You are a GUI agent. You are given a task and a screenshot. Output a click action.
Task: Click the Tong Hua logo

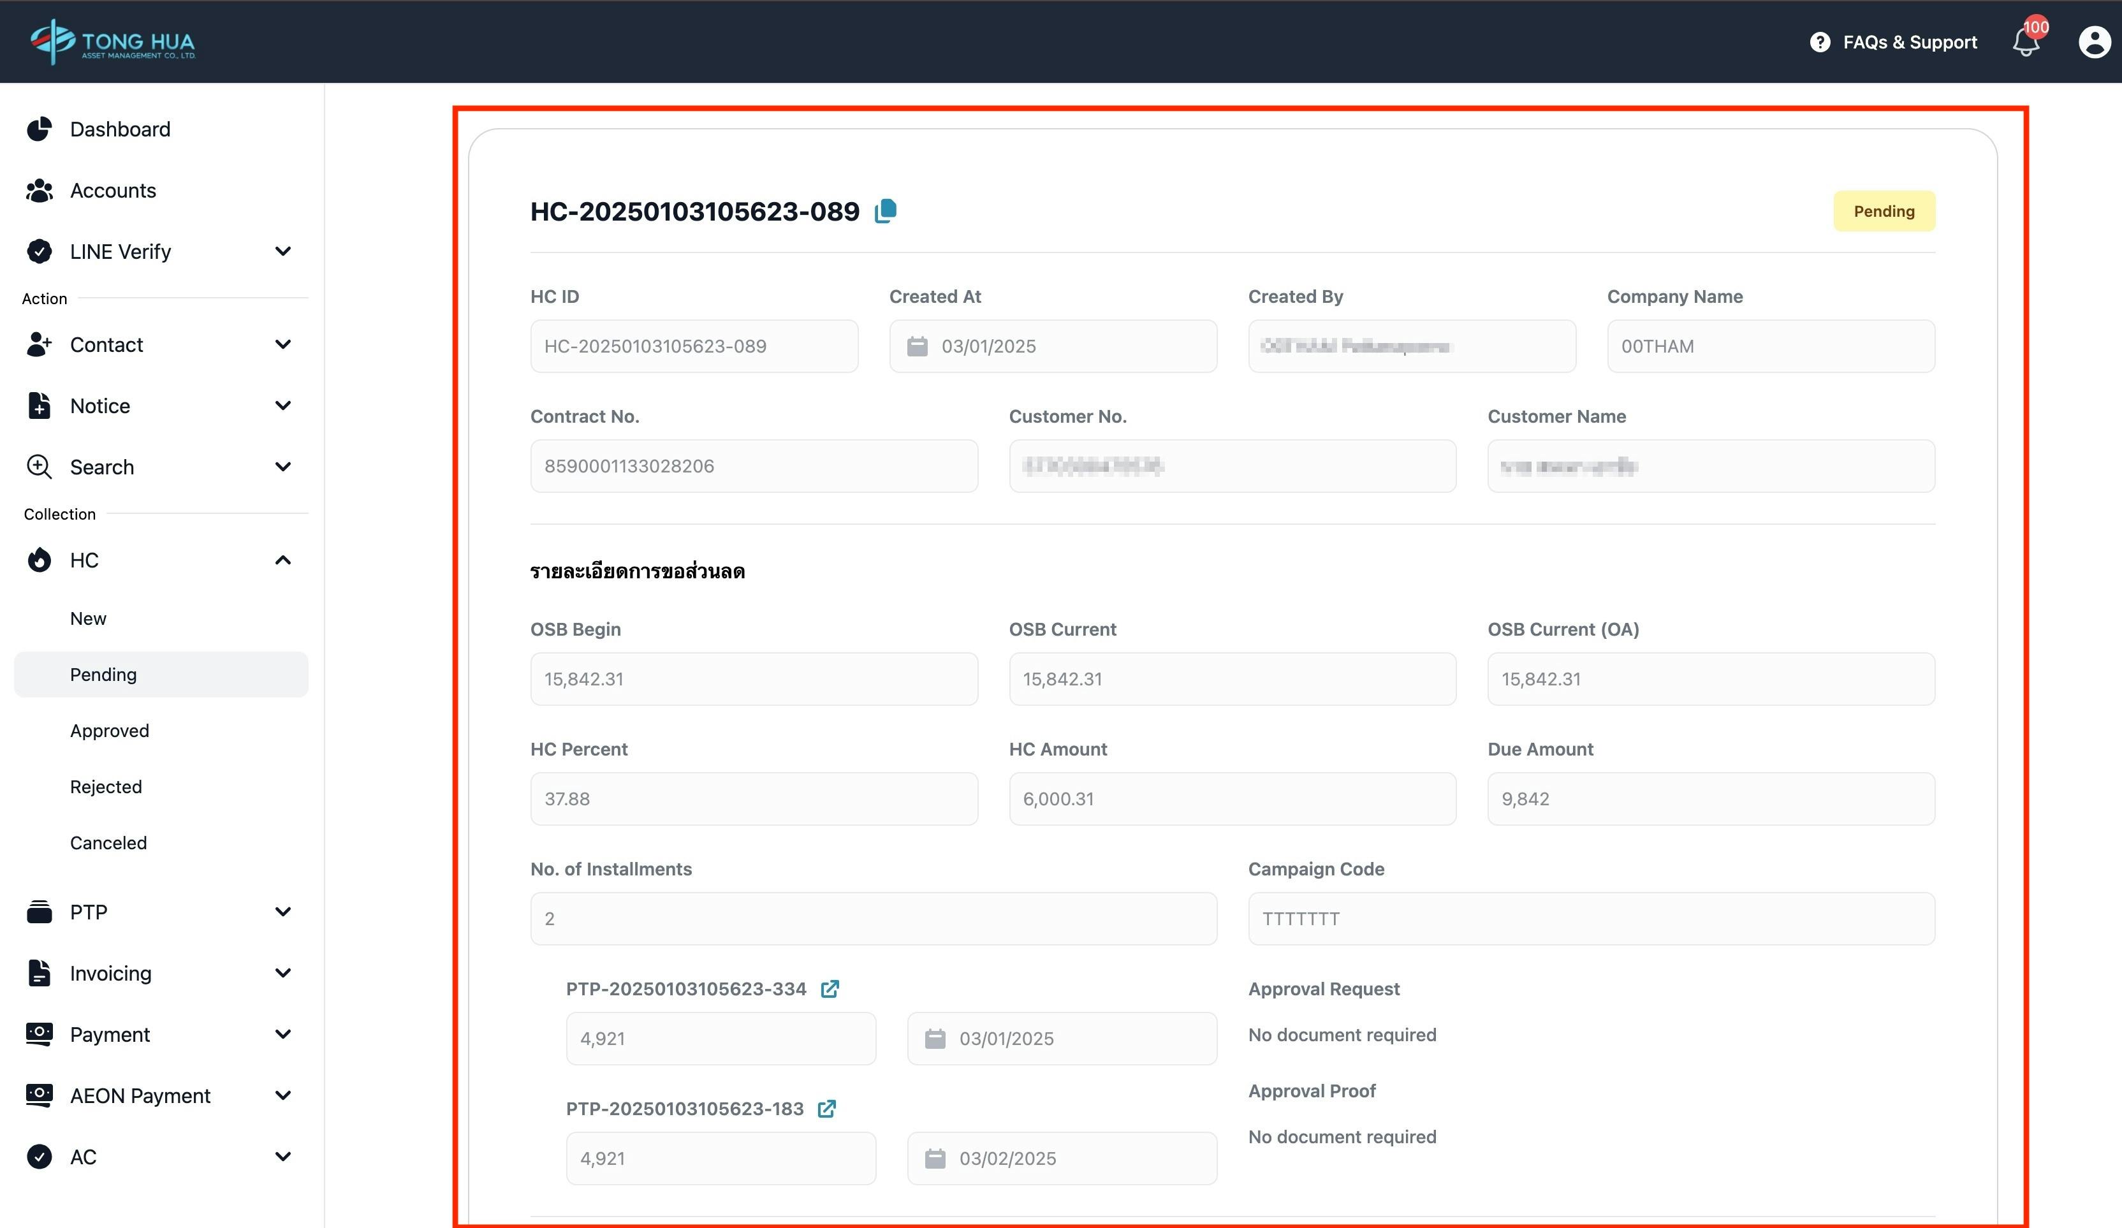[113, 41]
